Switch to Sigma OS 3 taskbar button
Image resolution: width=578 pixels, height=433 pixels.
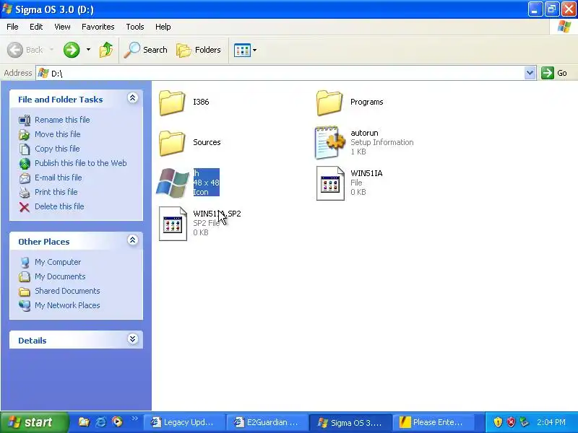tap(350, 422)
